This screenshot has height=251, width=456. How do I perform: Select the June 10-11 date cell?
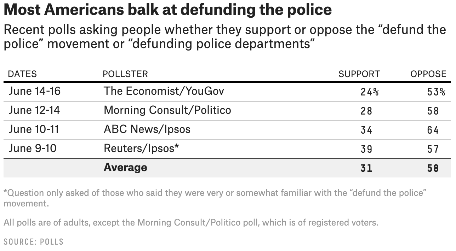pyautogui.click(x=34, y=129)
